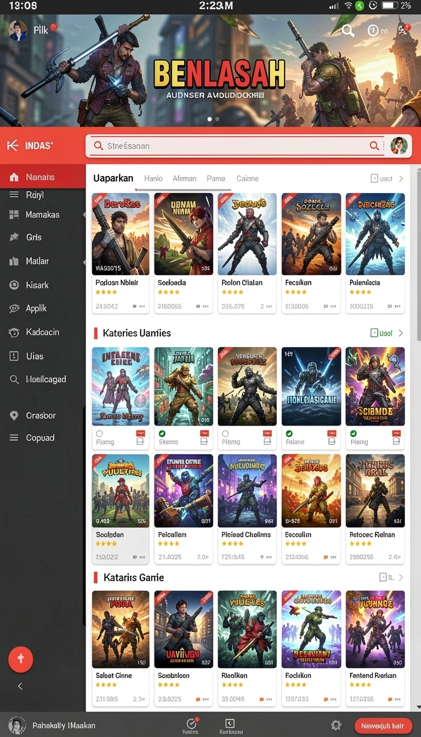Click the user avatar next to search bar
This screenshot has height=737, width=421.
coord(399,146)
